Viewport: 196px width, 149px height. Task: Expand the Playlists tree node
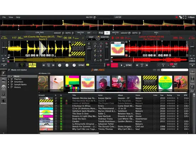(9, 79)
